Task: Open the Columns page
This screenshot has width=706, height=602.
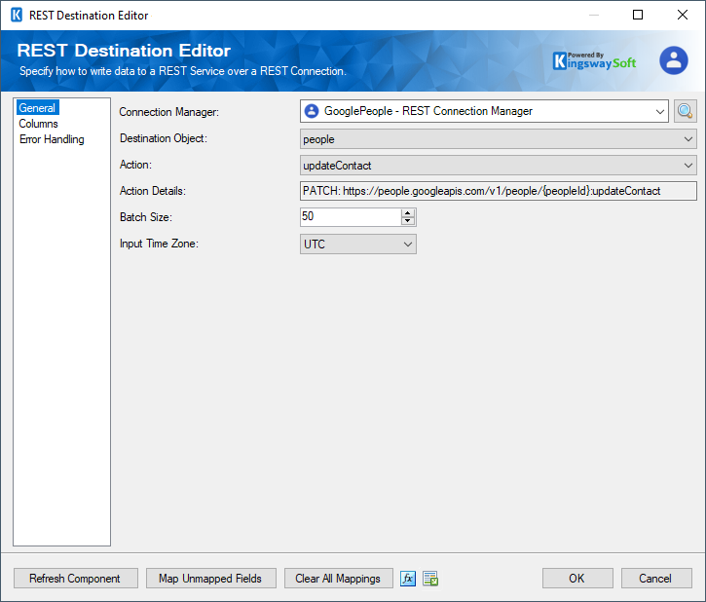Action: [38, 124]
